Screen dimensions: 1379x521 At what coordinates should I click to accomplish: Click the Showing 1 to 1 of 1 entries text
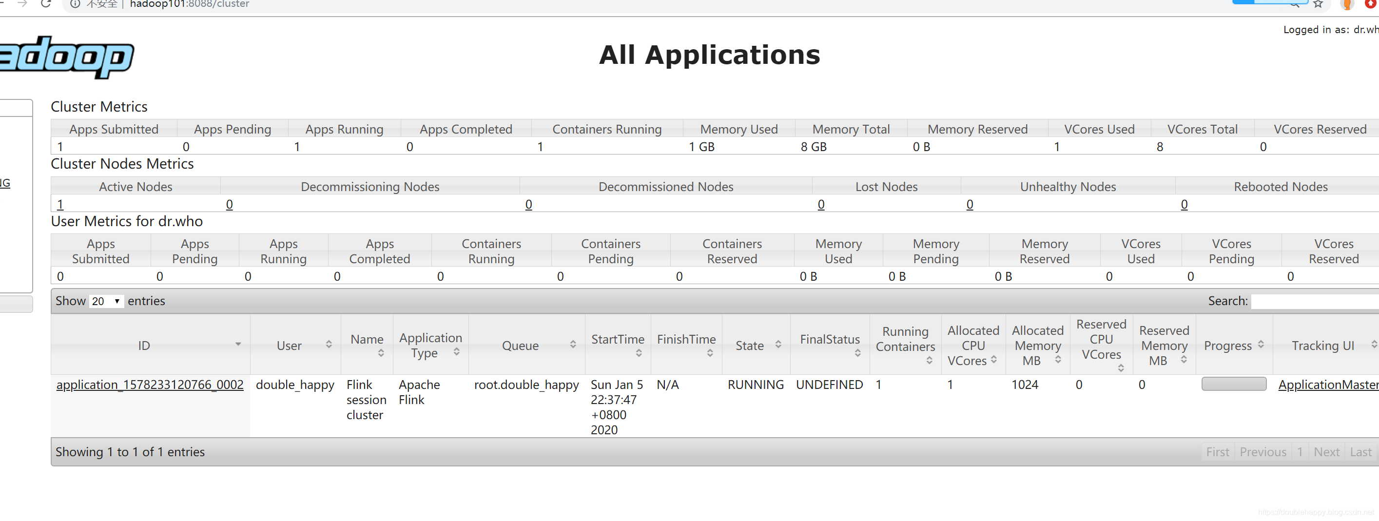[130, 452]
